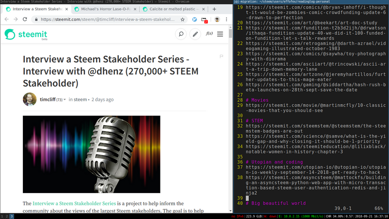Viewport: 389px width, 219px height.
Task: Click the 223.9 GiB disk status entry
Action: pos(254,216)
